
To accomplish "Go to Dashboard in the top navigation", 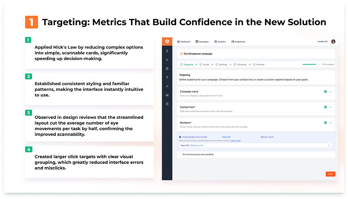I will 184,42.
